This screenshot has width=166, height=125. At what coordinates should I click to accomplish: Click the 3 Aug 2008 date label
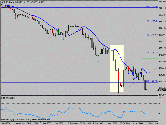point(5,123)
